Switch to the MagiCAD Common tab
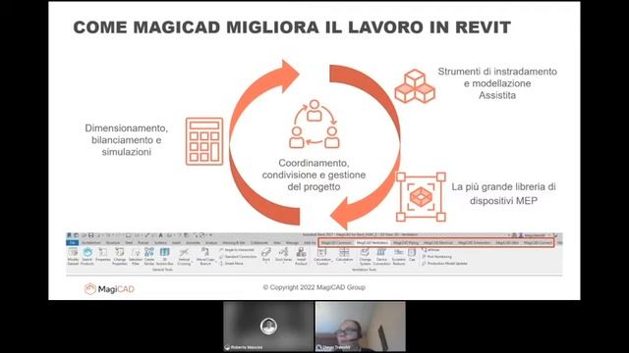 pyautogui.click(x=336, y=242)
